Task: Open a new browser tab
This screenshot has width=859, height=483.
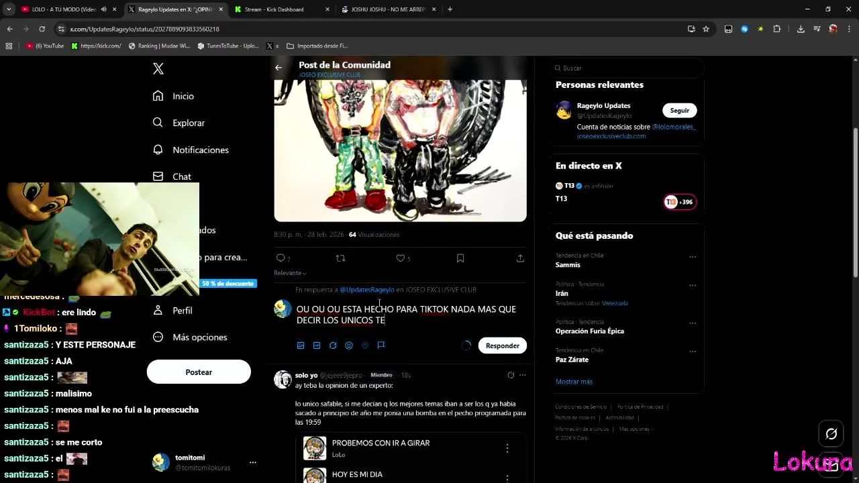Action: (450, 9)
